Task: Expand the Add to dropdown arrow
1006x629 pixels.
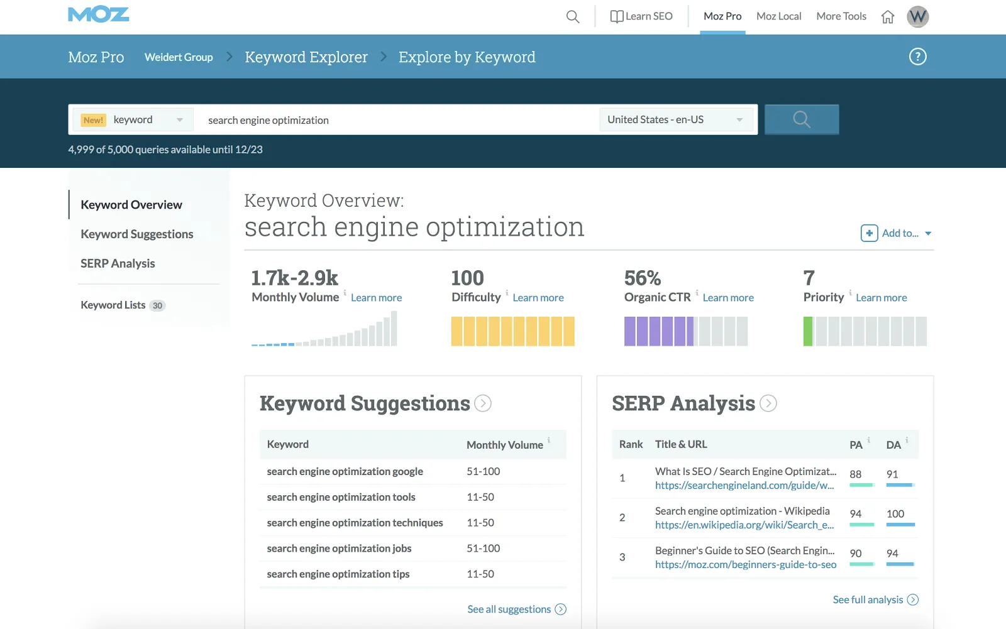Action: (928, 234)
